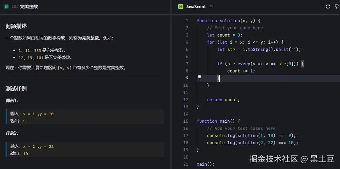Click the i.toString().split('') code line

pyautogui.click(x=259, y=50)
